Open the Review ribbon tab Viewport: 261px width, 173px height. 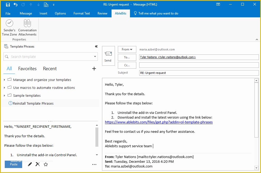pyautogui.click(x=102, y=13)
